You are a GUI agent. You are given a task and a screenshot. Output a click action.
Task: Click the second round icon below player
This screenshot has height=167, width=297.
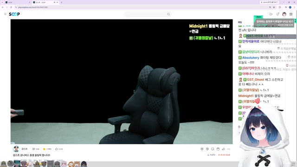point(207,149)
